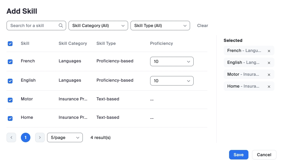This screenshot has width=283, height=166.
Task: Remove French from the Selected list
Action: [269, 51]
